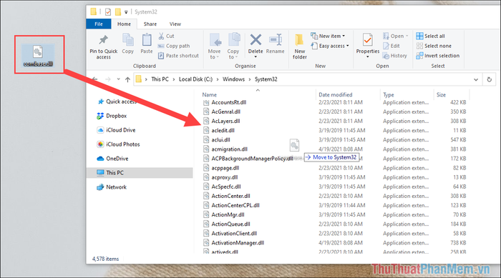Click the quick access toolbar customize arrow
This screenshot has width=501, height=278.
pyautogui.click(x=126, y=12)
